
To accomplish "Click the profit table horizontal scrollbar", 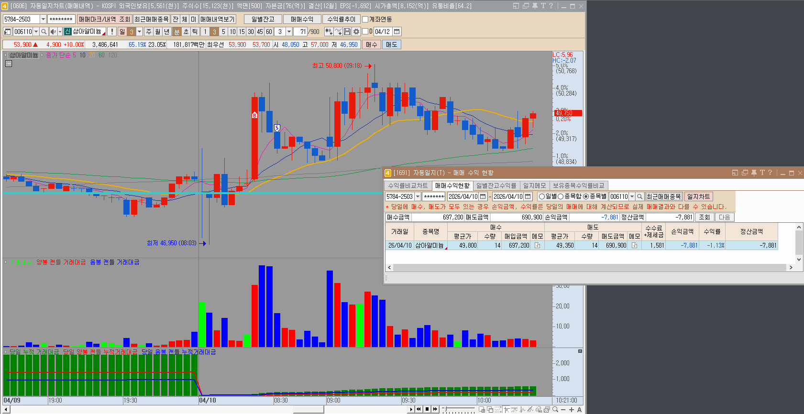I will point(590,267).
